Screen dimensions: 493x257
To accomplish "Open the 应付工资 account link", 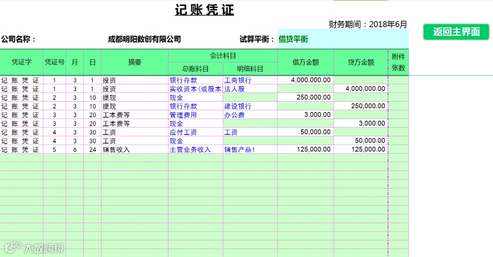I will [183, 133].
